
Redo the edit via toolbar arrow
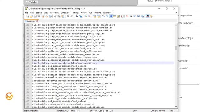[x=72, y=16]
